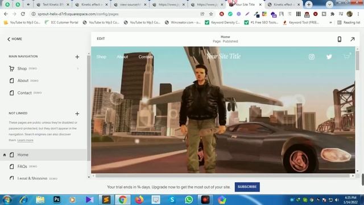The image size is (364, 205).
Task: Click EDIT to edit the page
Action: point(101,39)
